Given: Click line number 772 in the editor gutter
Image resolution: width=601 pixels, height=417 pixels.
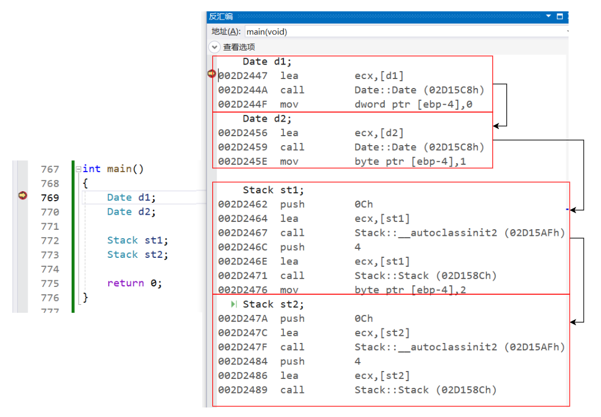Looking at the screenshot, I should coord(50,240).
